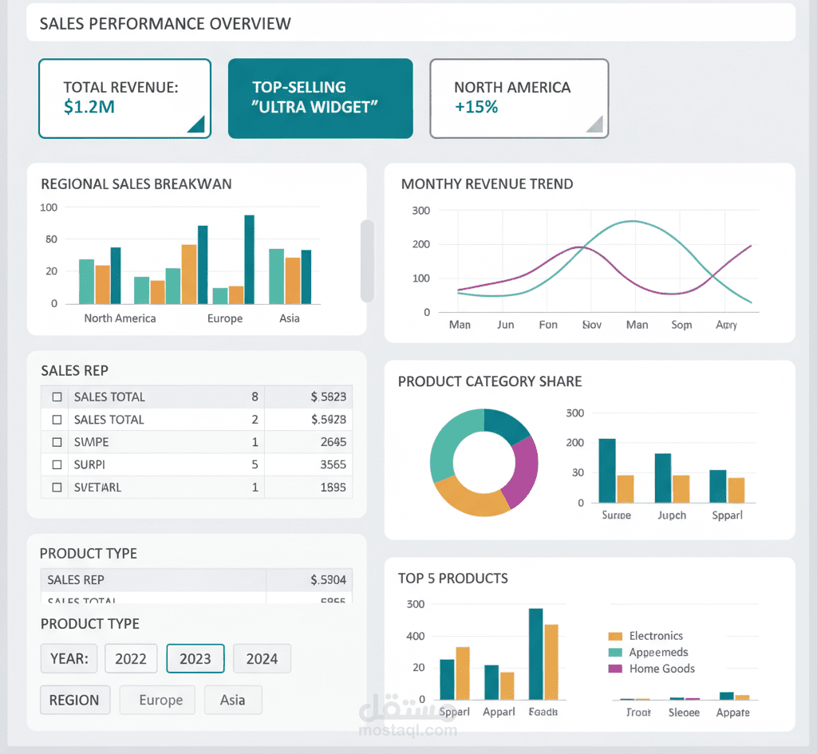This screenshot has width=817, height=754.
Task: Check the SURPI row checkbox
Action: (x=56, y=464)
